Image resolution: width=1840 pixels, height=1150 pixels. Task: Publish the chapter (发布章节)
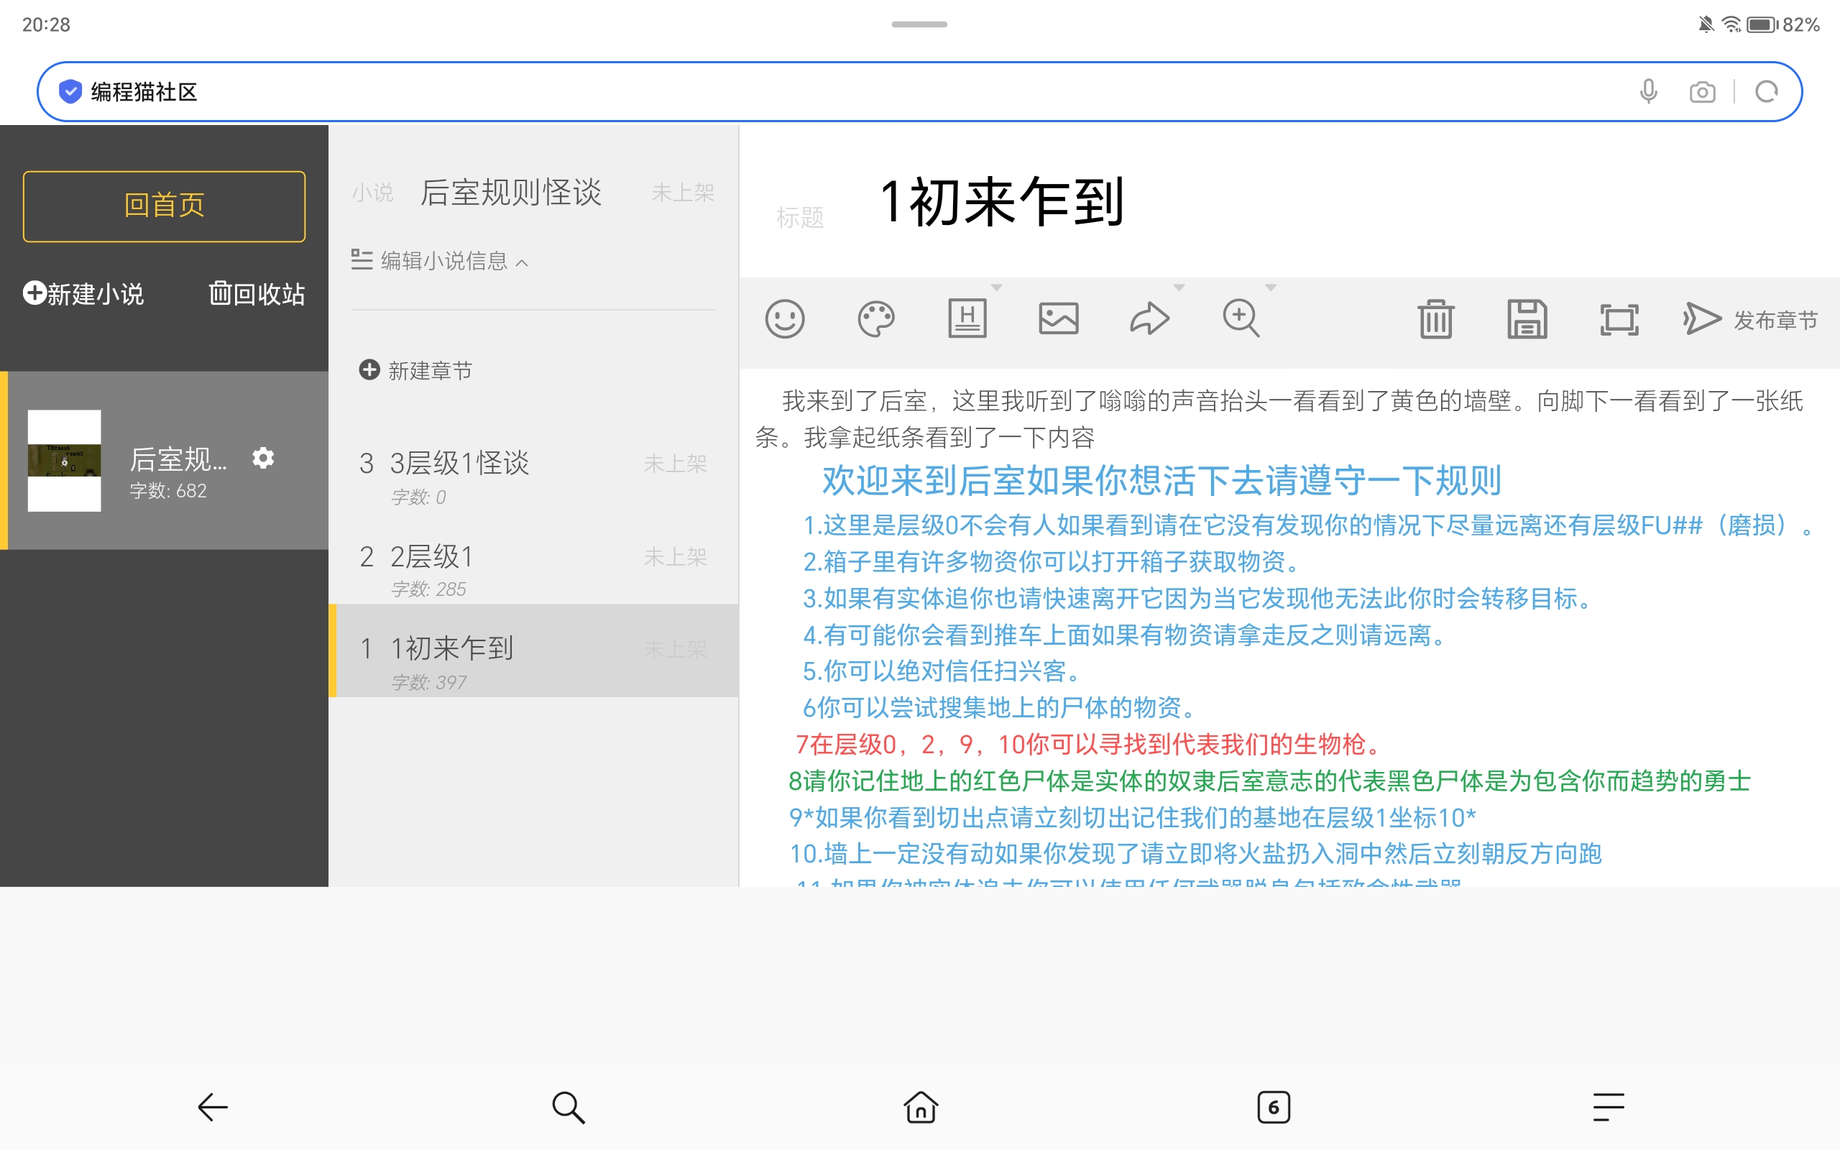[1749, 319]
